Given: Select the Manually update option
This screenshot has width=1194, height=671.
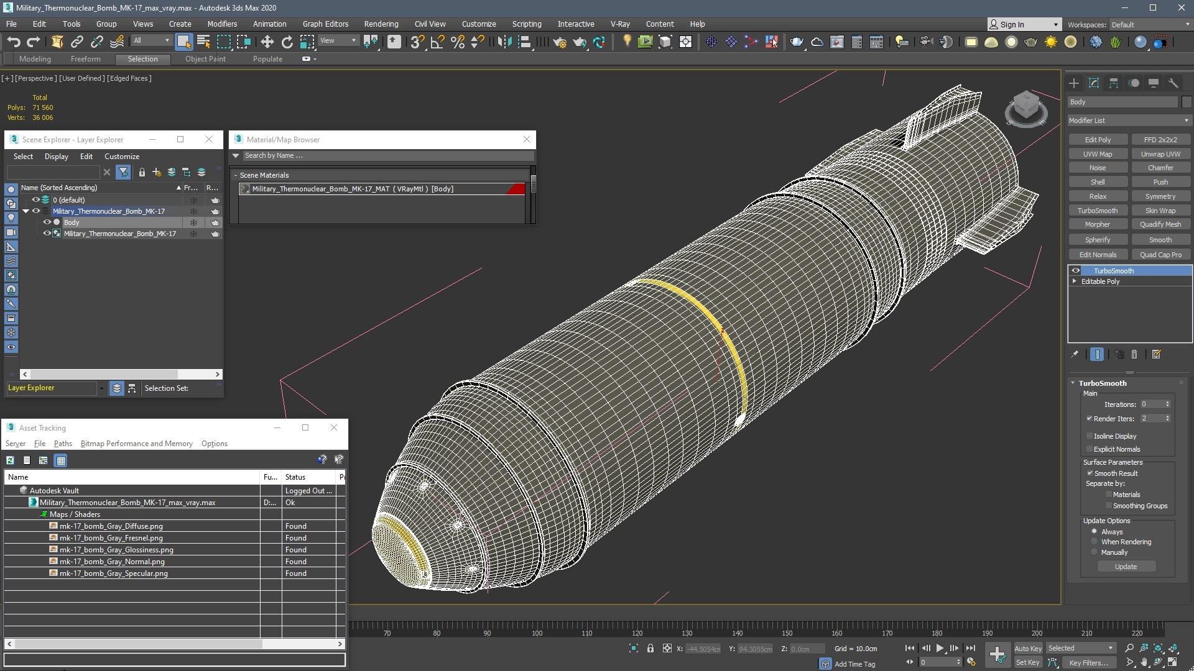Looking at the screenshot, I should click(x=1094, y=552).
